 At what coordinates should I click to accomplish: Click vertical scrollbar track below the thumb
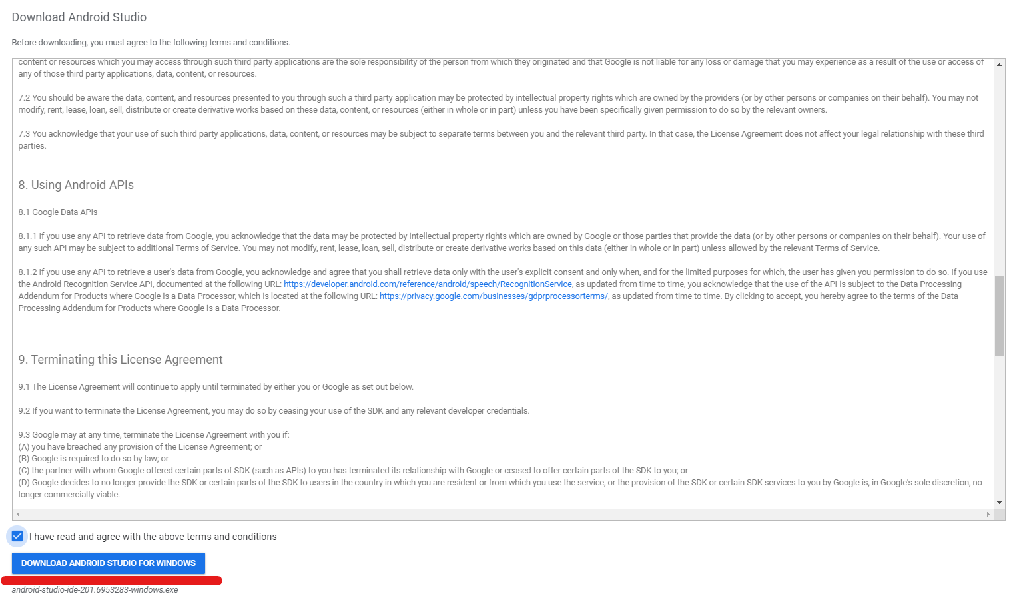999,427
